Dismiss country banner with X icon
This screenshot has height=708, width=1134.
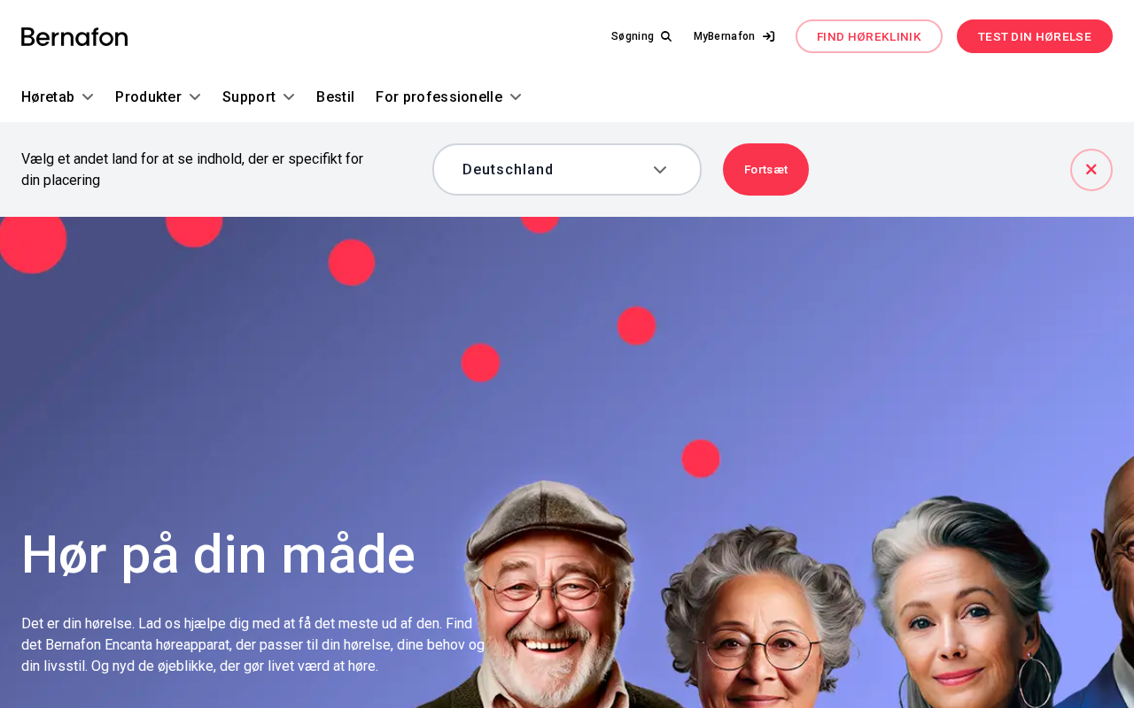pyautogui.click(x=1091, y=170)
